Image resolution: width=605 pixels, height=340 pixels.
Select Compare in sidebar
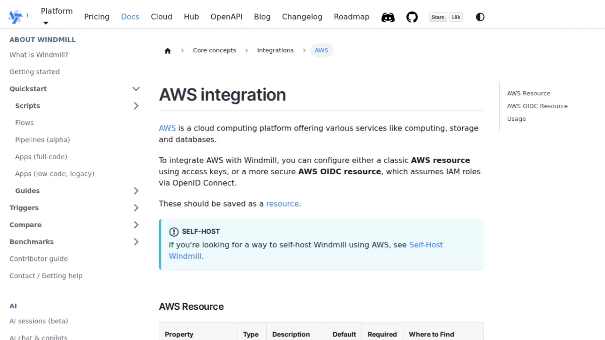click(x=26, y=225)
